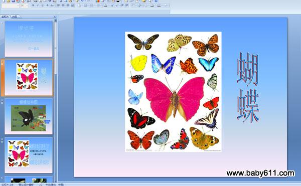Toggle underline formatting in the toolbar
The image size is (301, 186).
tap(43, 6)
